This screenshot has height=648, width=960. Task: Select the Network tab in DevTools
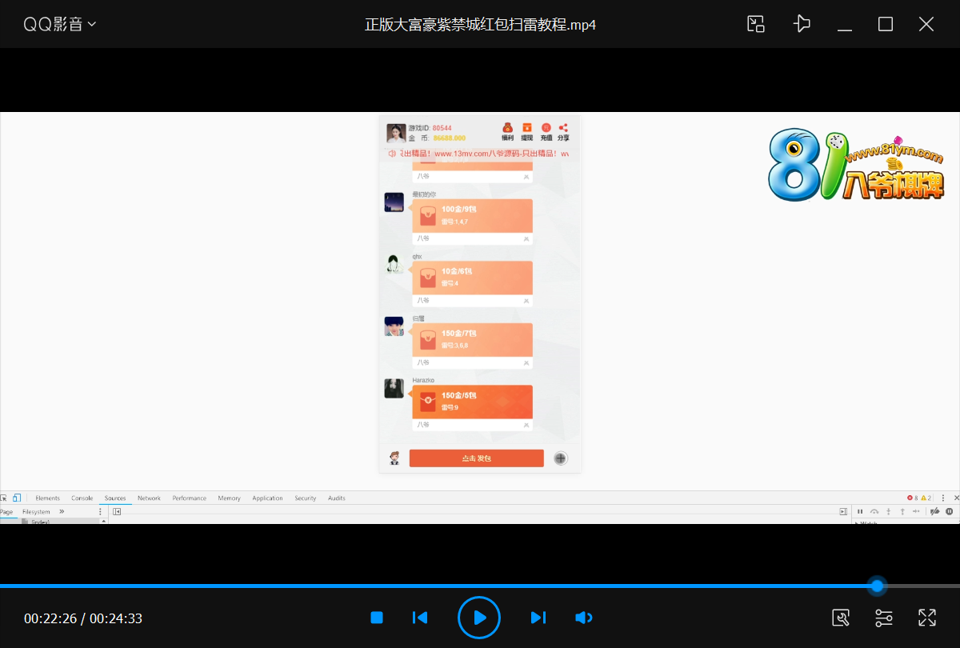pos(149,498)
